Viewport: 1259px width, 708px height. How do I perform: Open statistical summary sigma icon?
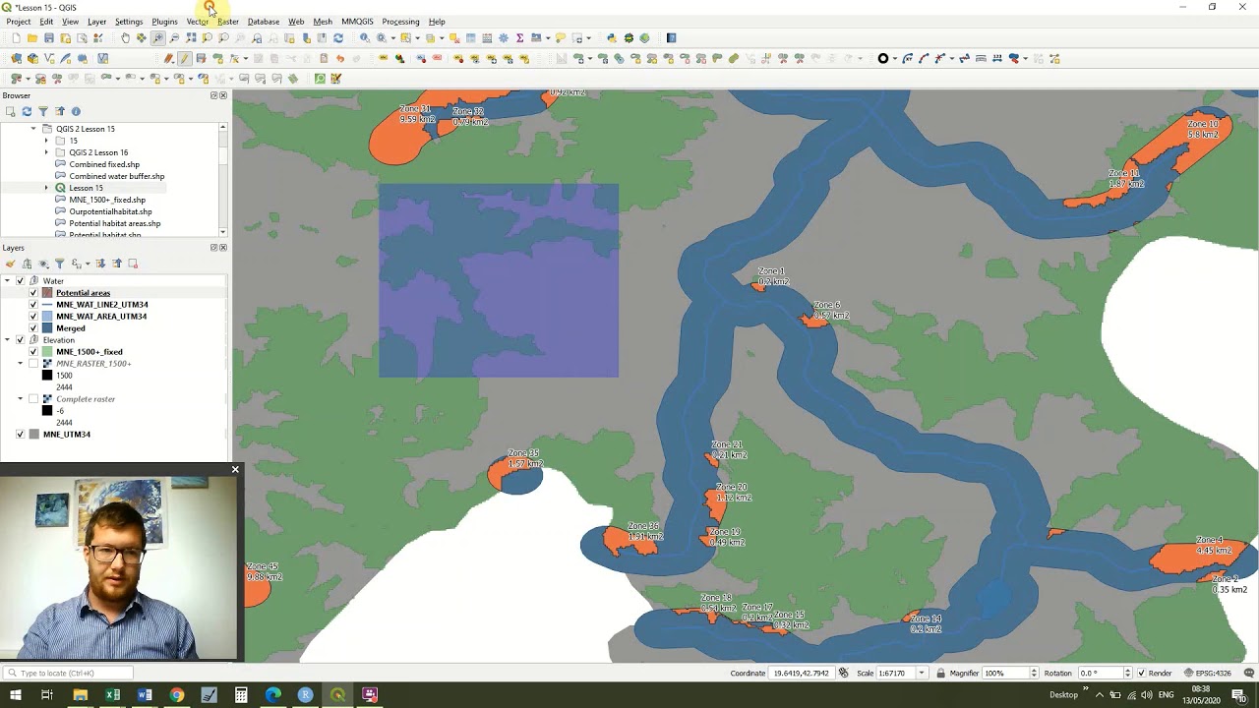pyautogui.click(x=519, y=38)
